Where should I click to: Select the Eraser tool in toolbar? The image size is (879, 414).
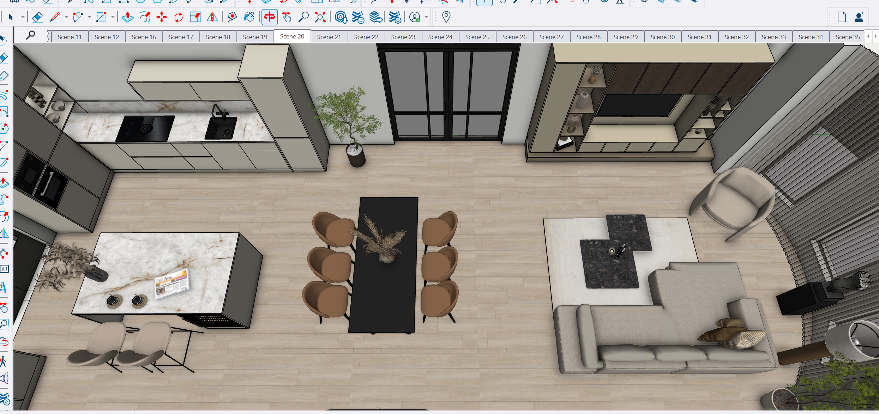(37, 17)
